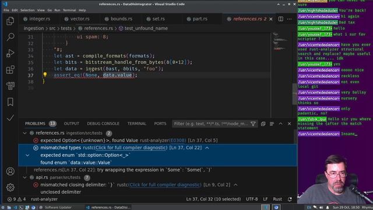Open the File menu

click(6, 10)
